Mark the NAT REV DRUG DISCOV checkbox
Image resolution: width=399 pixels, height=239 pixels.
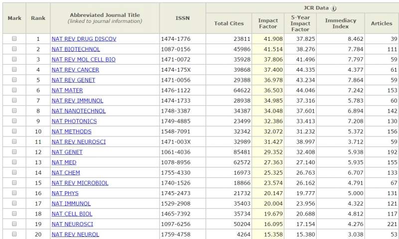(14, 39)
